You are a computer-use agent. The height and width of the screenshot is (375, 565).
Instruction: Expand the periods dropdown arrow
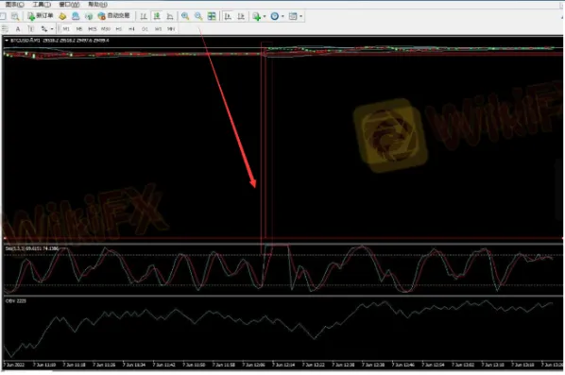282,16
